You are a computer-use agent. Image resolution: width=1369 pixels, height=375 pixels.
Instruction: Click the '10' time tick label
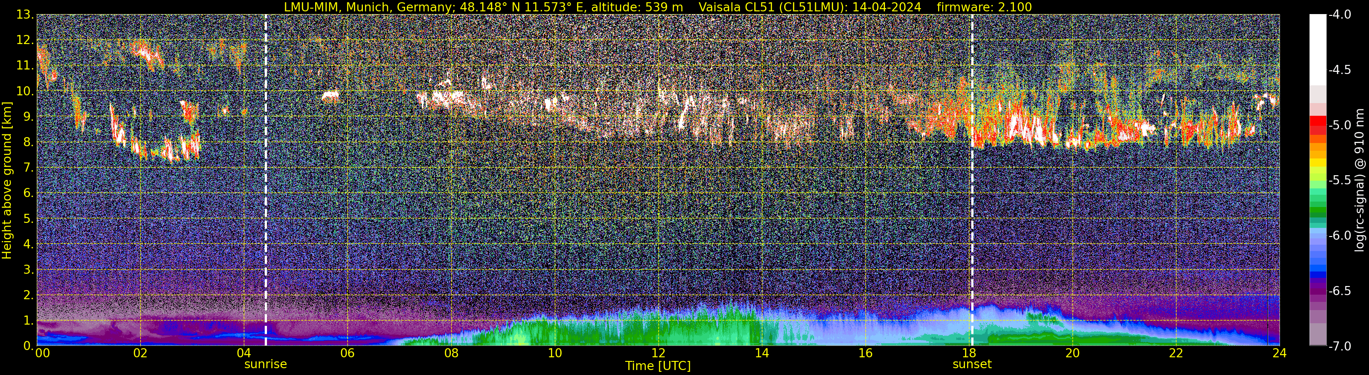click(x=554, y=353)
